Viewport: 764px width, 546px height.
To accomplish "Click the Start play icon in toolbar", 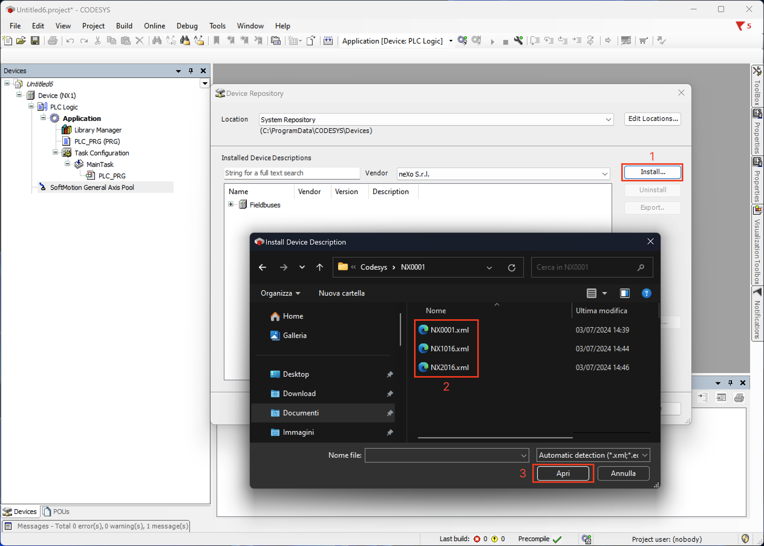I will 492,42.
